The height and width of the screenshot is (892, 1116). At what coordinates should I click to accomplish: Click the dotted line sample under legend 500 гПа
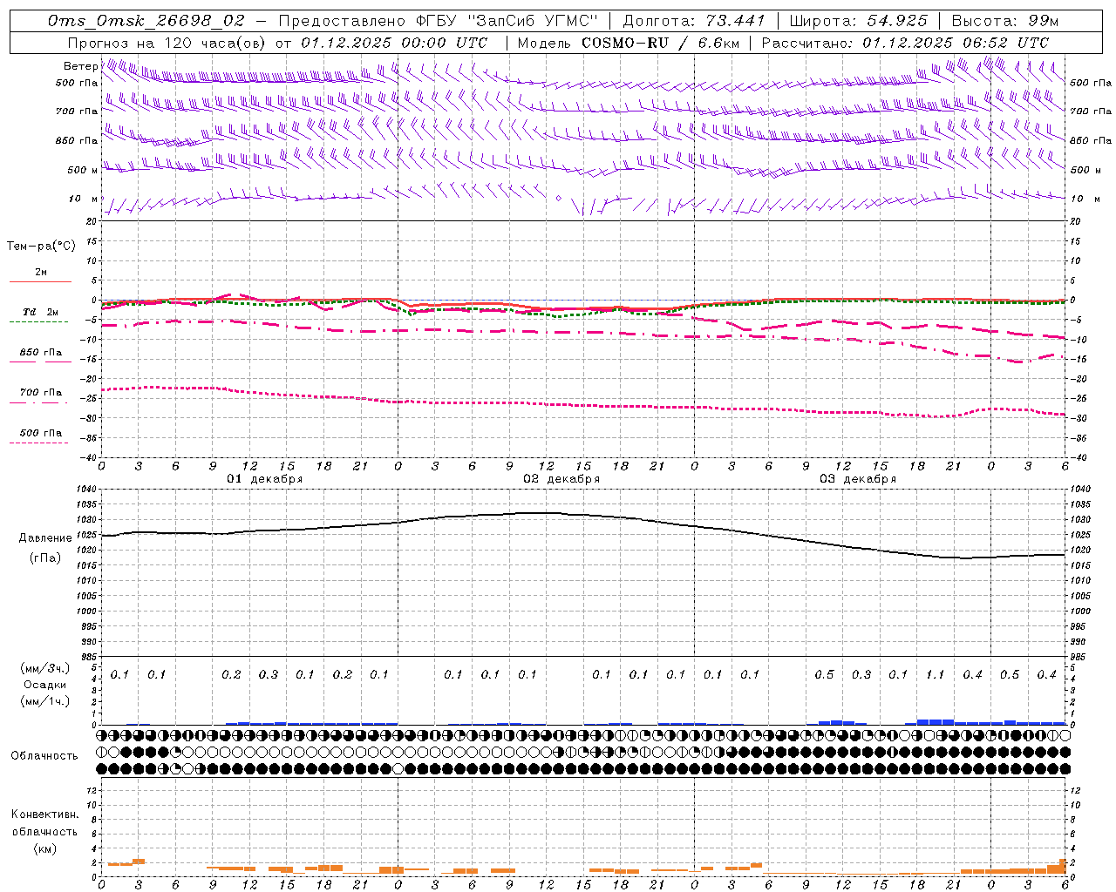[x=39, y=443]
